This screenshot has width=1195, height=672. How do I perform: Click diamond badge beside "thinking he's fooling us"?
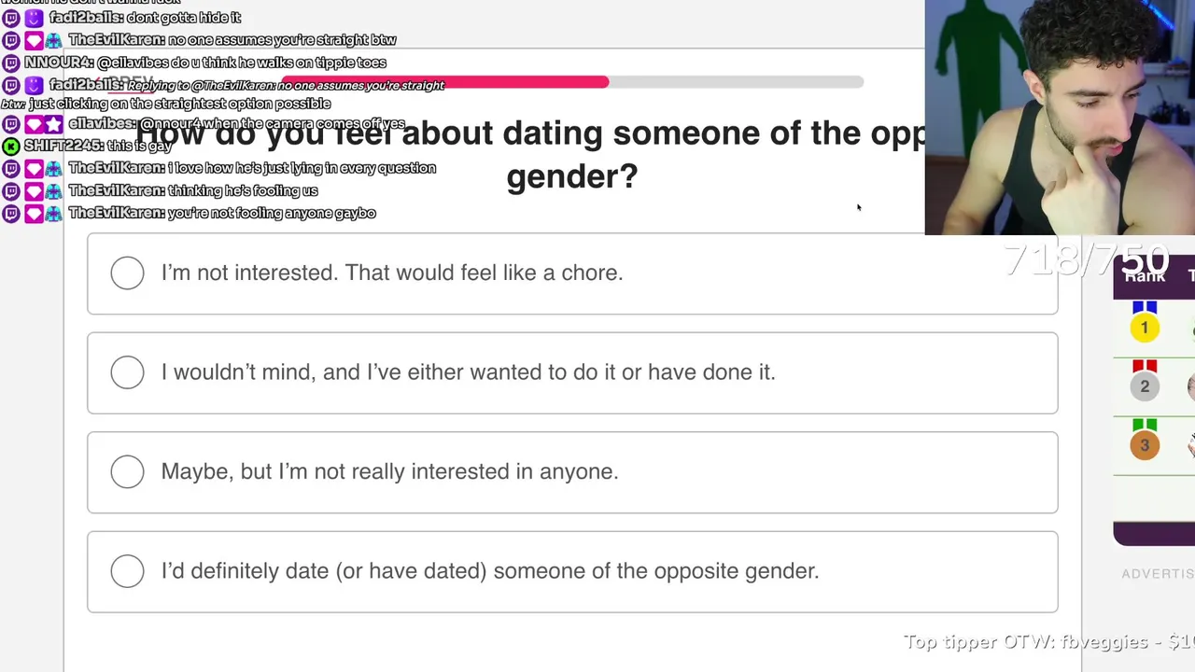point(34,190)
